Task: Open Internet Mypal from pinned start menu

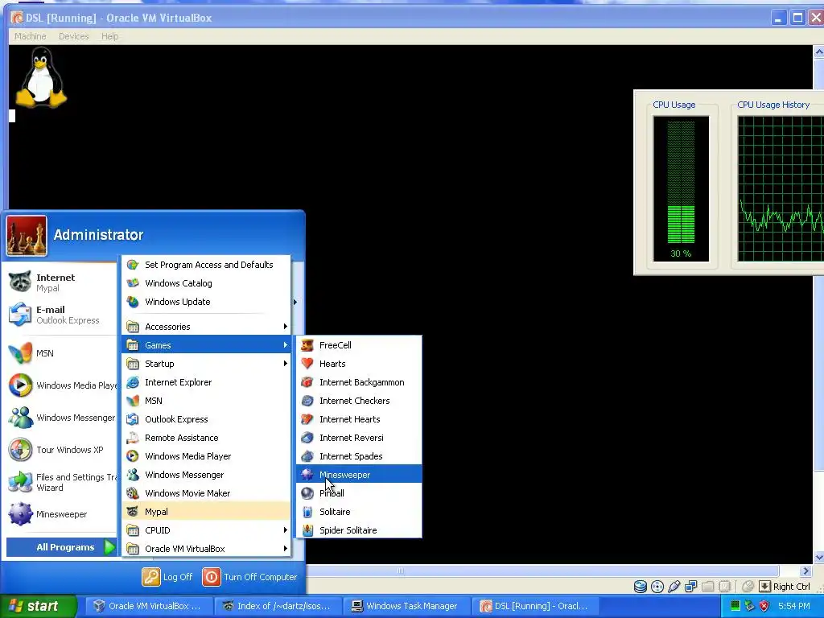Action: 61,282
